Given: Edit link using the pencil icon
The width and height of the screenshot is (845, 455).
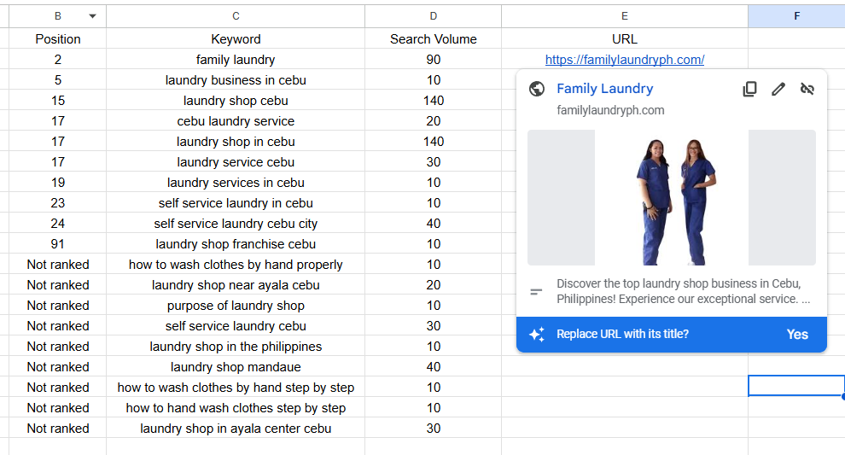Looking at the screenshot, I should [x=778, y=89].
